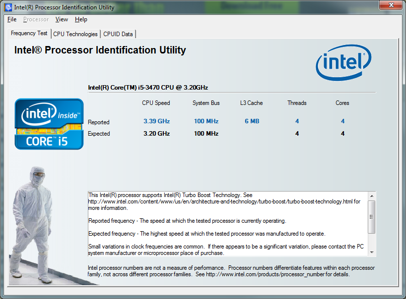
Task: Switch to the CPUID Data tab
Action: (x=118, y=34)
